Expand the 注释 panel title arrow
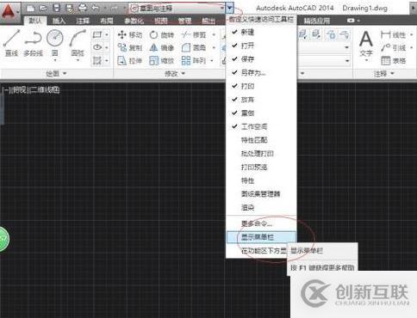 tap(392, 74)
